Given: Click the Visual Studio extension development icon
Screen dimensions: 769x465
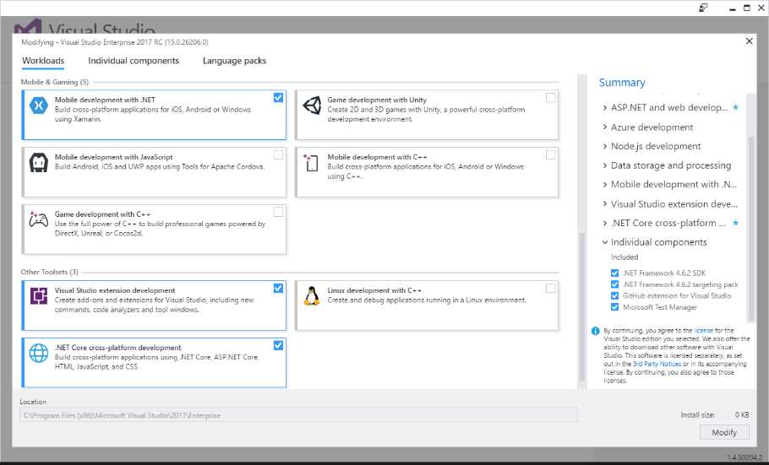Looking at the screenshot, I should [38, 296].
